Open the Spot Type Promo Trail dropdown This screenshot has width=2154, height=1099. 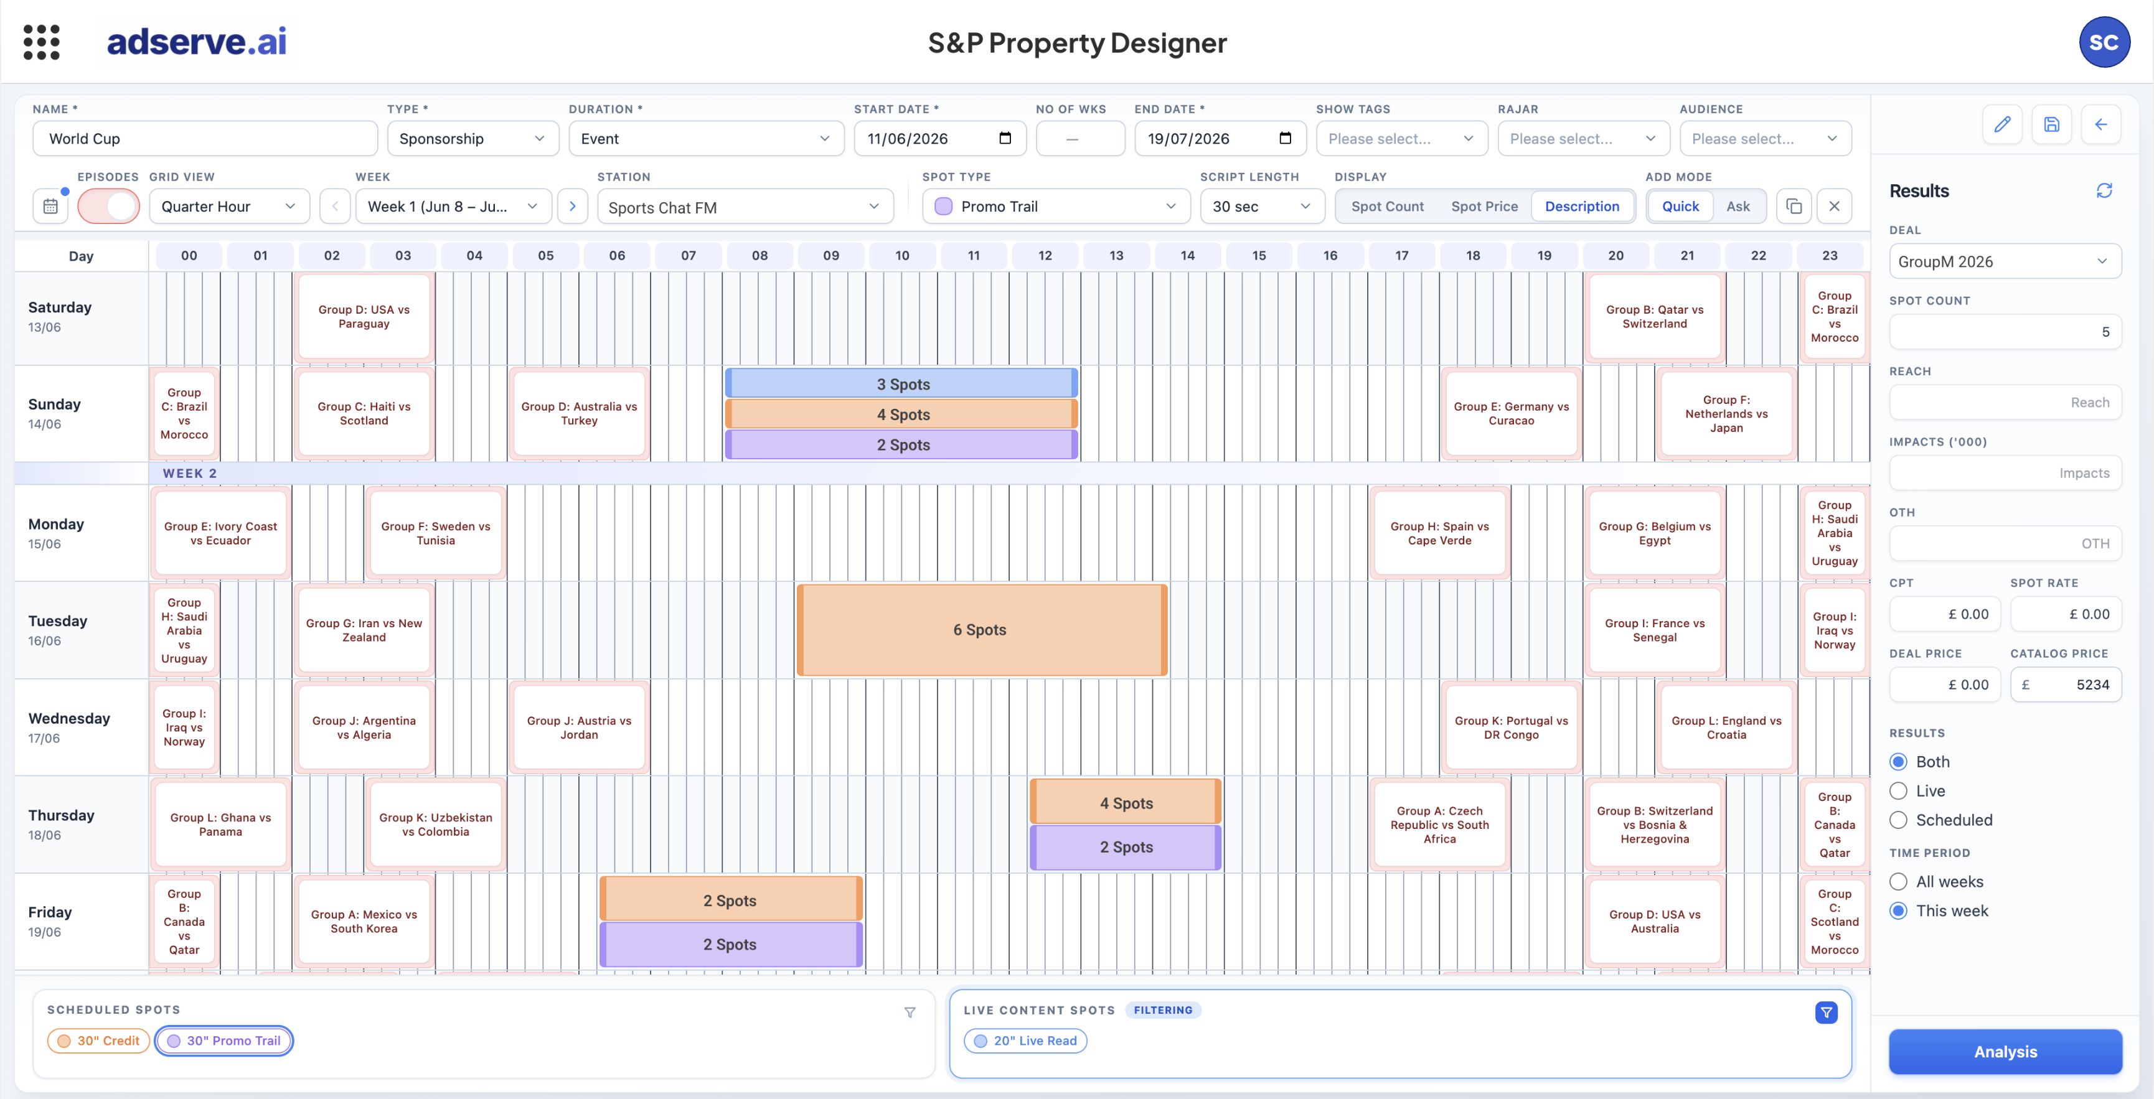[x=1056, y=207]
